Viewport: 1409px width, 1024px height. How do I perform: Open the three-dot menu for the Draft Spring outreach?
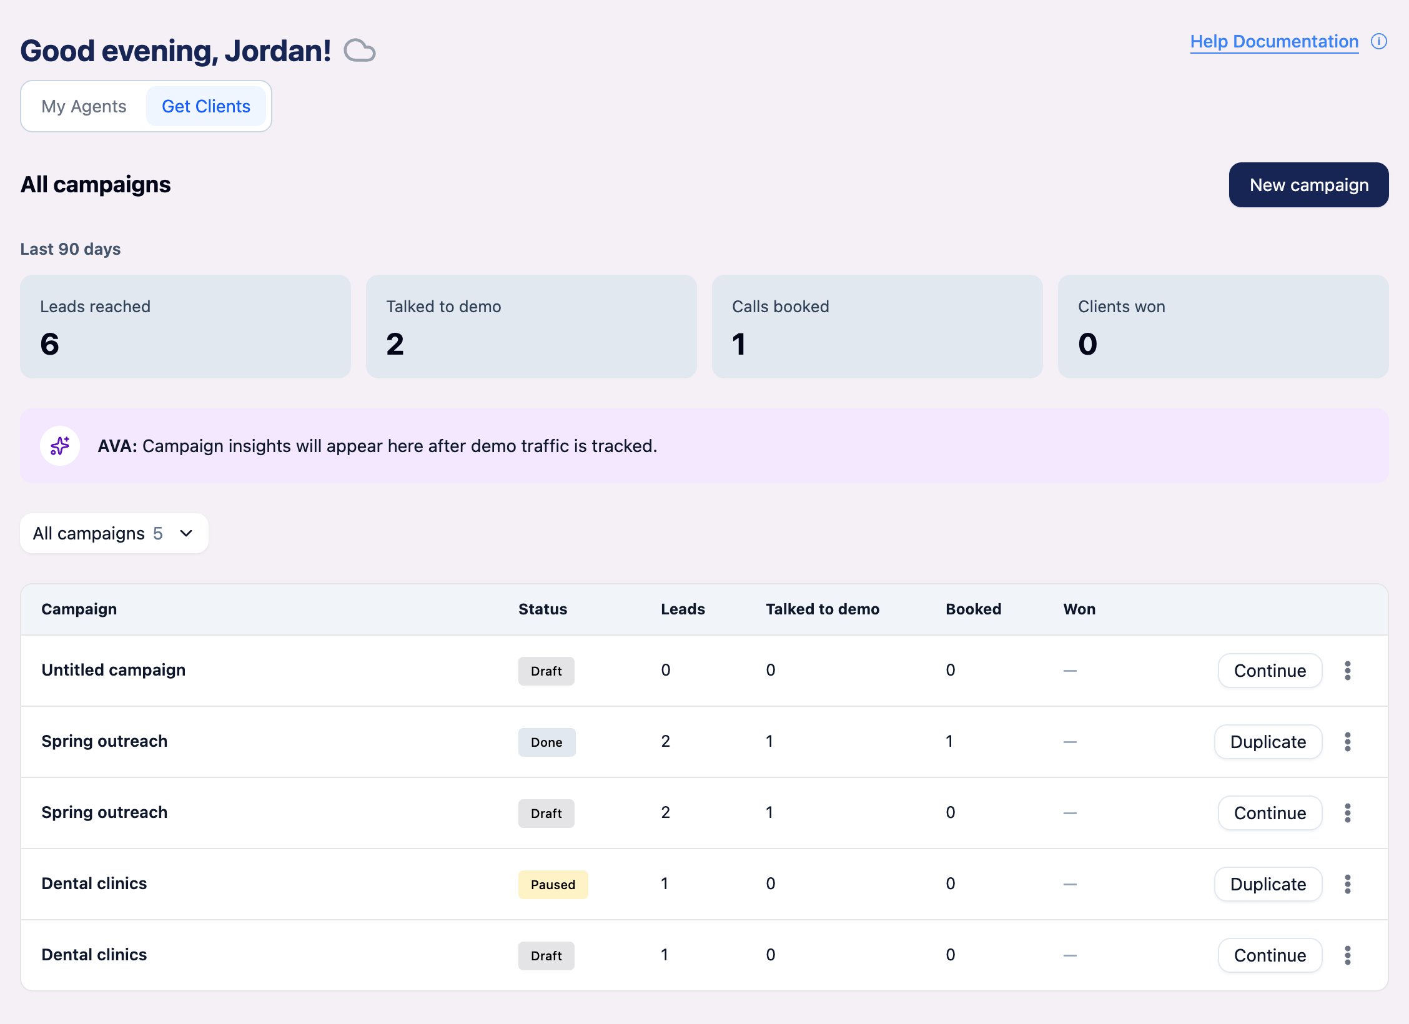click(1348, 813)
